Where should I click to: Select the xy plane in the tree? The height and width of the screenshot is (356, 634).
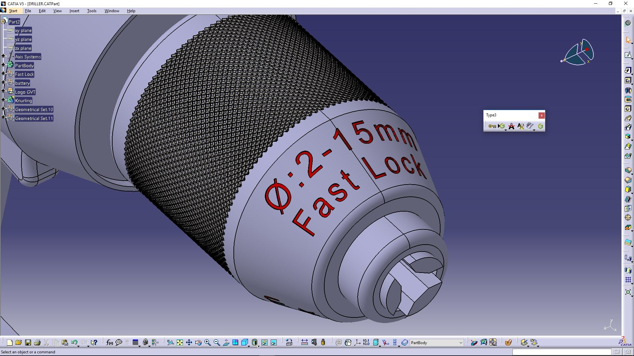pos(23,30)
